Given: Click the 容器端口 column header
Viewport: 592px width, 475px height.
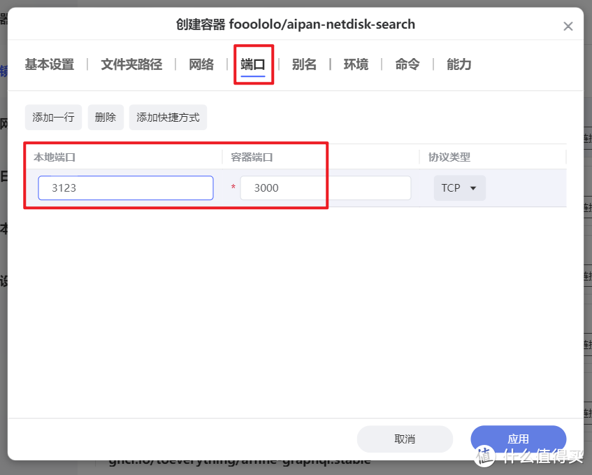Looking at the screenshot, I should pos(252,157).
